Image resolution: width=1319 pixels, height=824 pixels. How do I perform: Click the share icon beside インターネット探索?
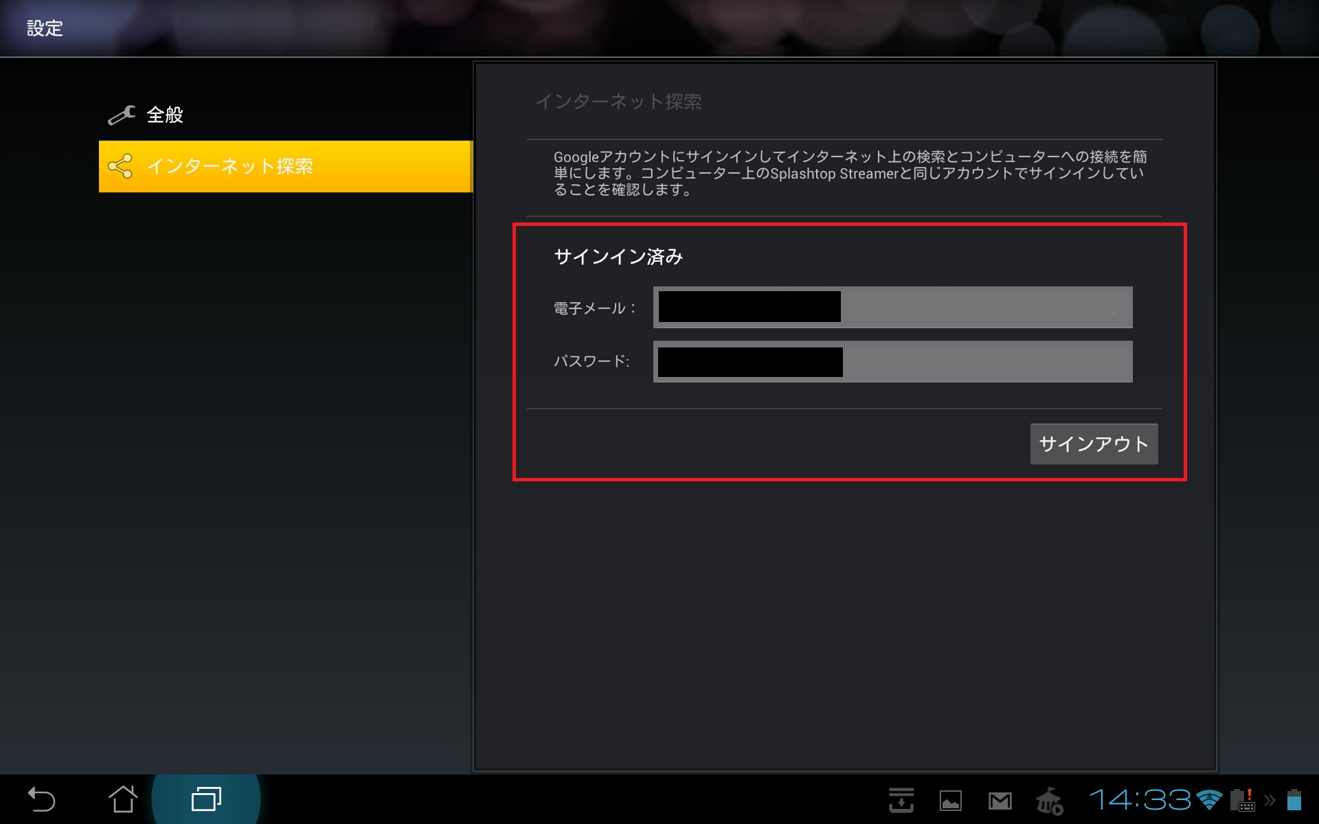coord(120,166)
